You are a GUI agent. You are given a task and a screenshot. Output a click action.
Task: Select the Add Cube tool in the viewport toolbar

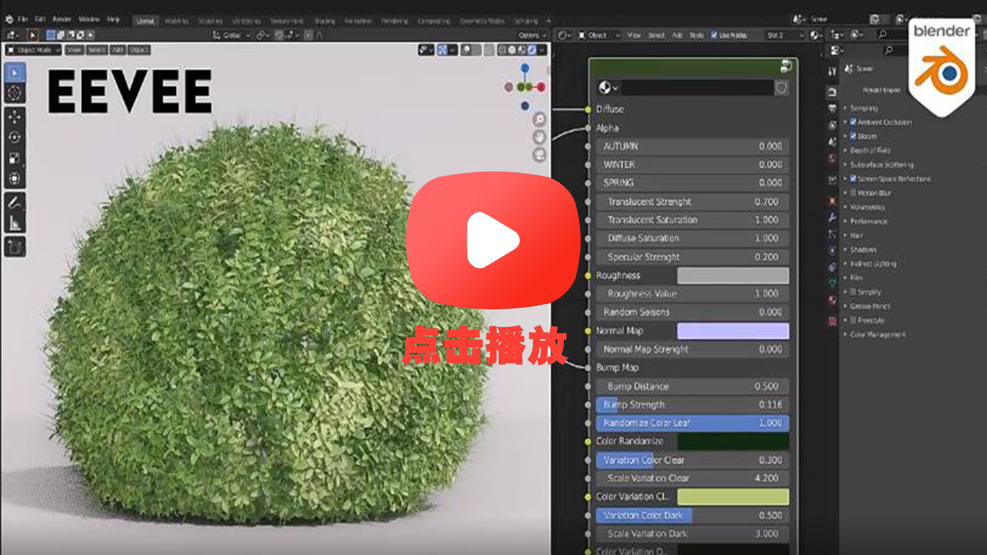click(15, 247)
